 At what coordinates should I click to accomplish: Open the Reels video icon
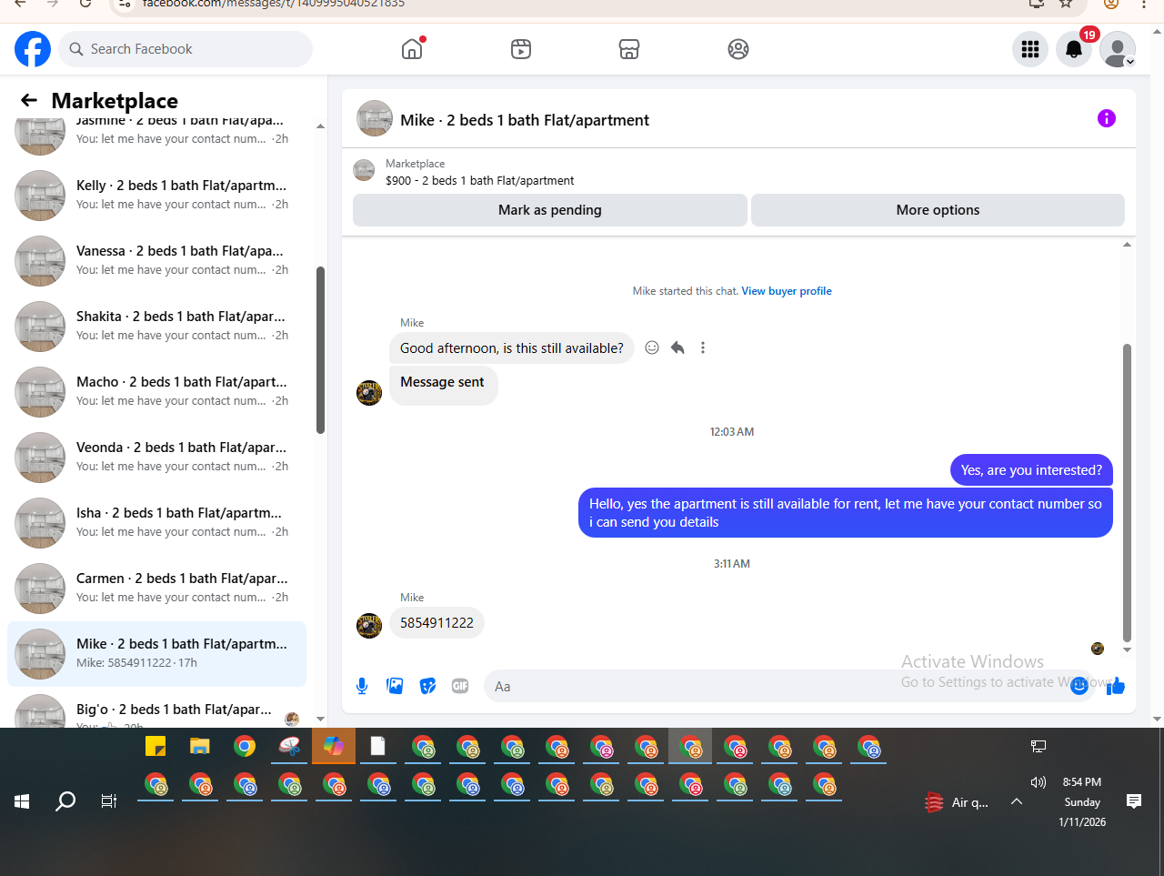(x=521, y=49)
